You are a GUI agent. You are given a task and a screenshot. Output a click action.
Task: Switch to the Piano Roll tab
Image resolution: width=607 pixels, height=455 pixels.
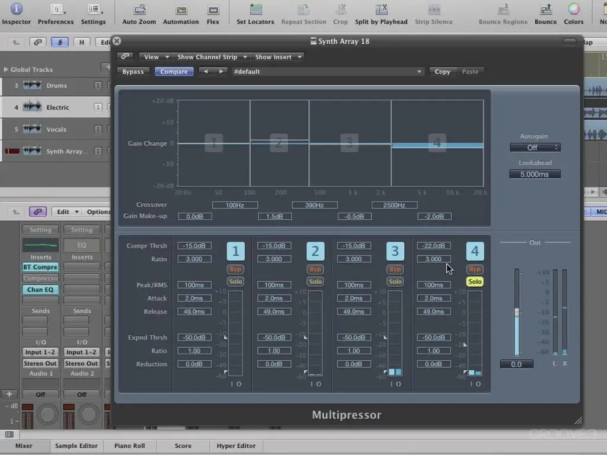(x=130, y=446)
